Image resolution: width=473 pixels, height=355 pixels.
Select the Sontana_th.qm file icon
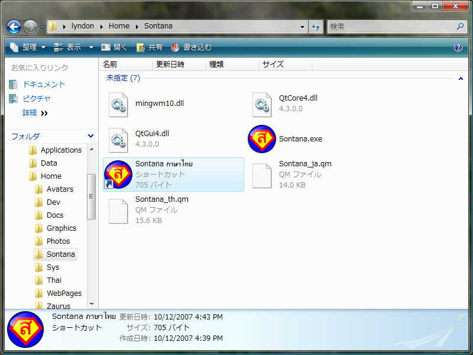click(118, 210)
